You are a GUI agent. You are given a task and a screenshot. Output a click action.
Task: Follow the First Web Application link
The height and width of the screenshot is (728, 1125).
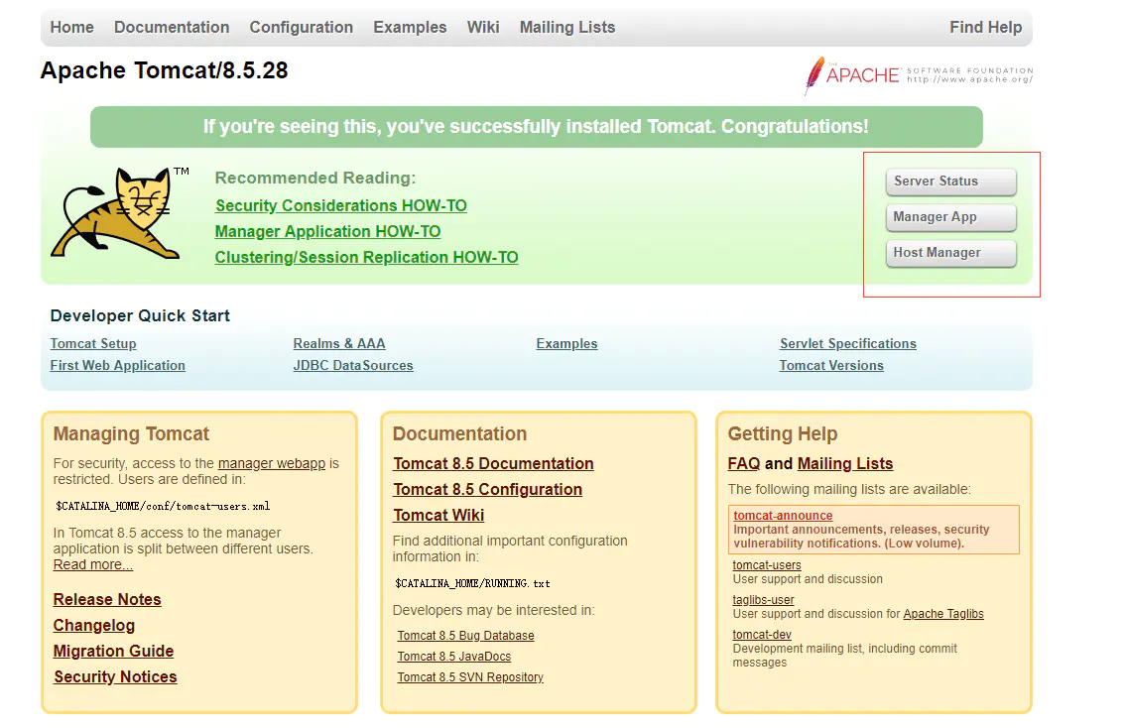pyautogui.click(x=118, y=365)
